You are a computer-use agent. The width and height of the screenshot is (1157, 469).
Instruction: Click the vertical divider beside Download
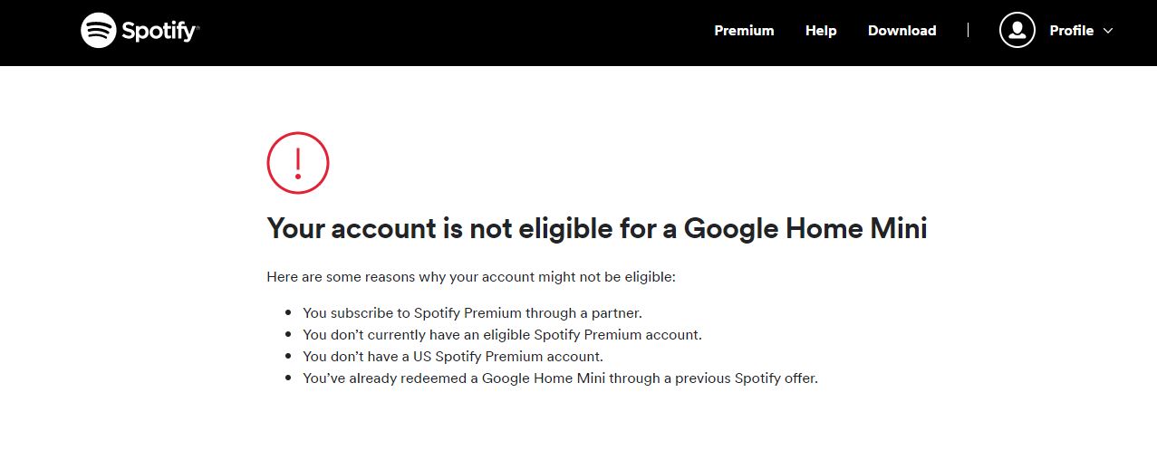pos(968,31)
